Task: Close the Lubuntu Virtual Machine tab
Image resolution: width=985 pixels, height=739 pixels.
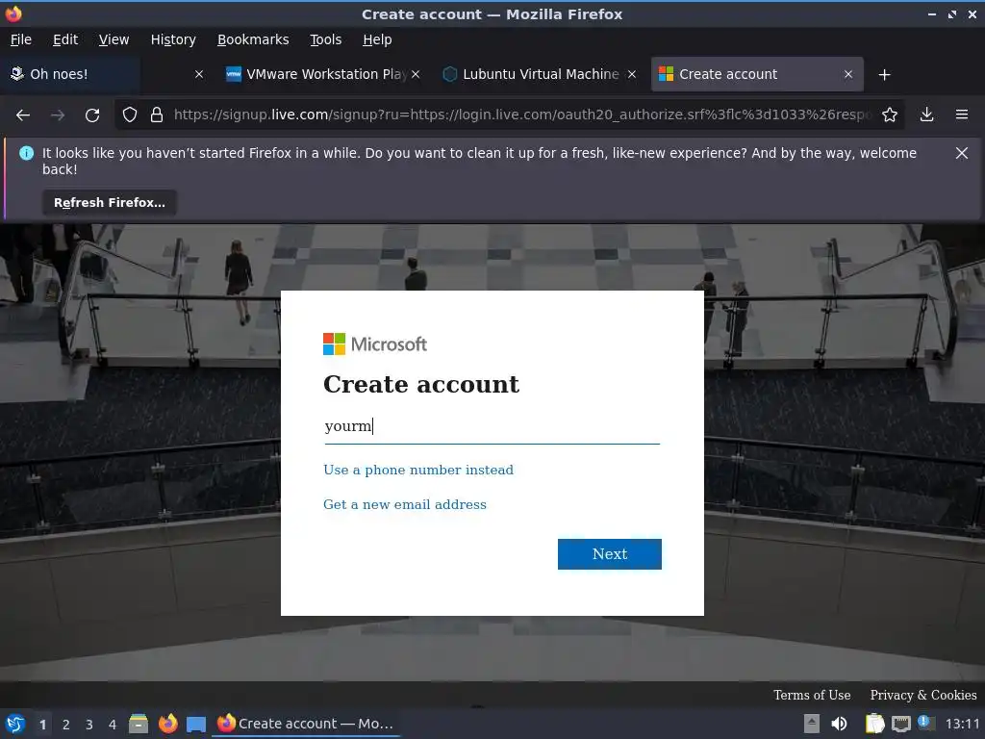Action: 632,74
